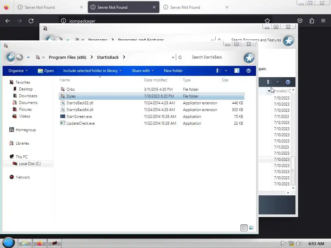Open This PC in navigation pane
331x248 pixels.
point(18,157)
